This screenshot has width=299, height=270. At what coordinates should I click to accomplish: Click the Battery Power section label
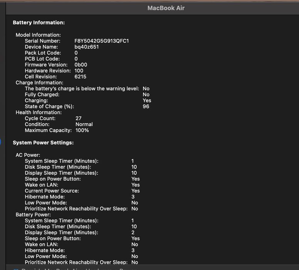coord(33,214)
